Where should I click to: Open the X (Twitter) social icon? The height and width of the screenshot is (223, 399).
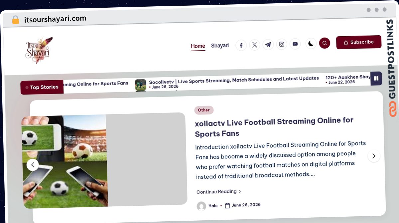[255, 45]
